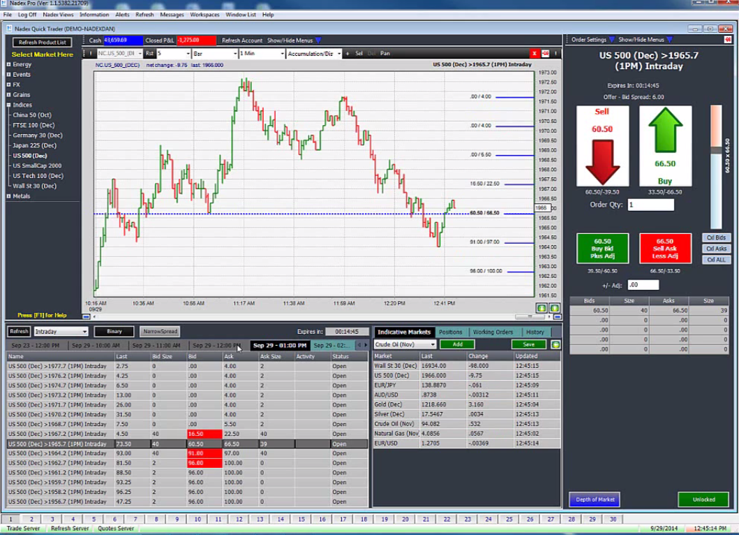Open the Nadex Views menu
This screenshot has width=739, height=535.
58,15
